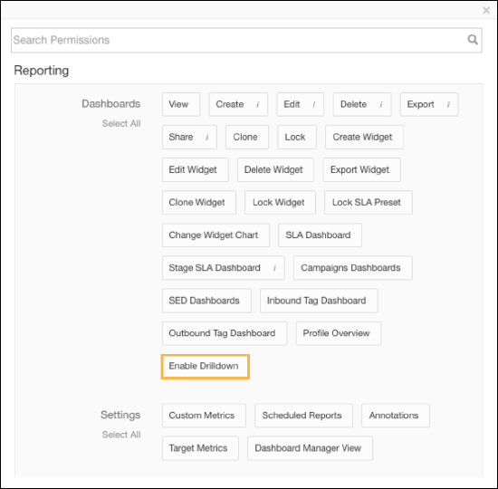Click the info icon on Stage SLA Dashboard

coord(274,268)
